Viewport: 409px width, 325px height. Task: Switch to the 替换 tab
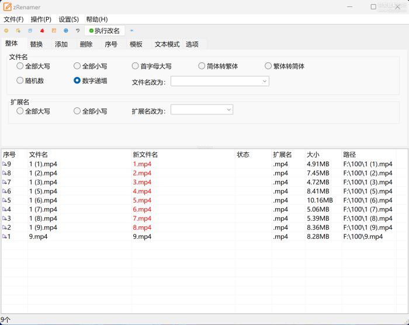coord(36,44)
